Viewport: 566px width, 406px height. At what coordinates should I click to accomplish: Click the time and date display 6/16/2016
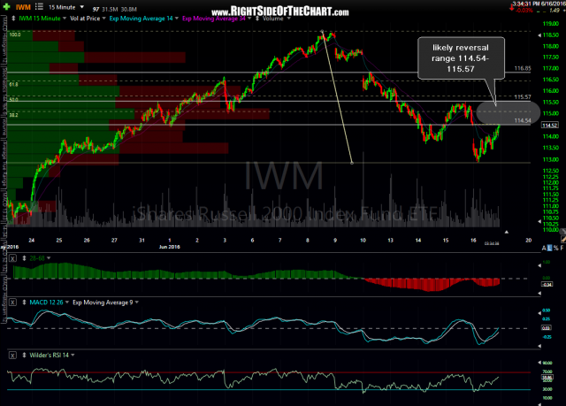click(539, 4)
